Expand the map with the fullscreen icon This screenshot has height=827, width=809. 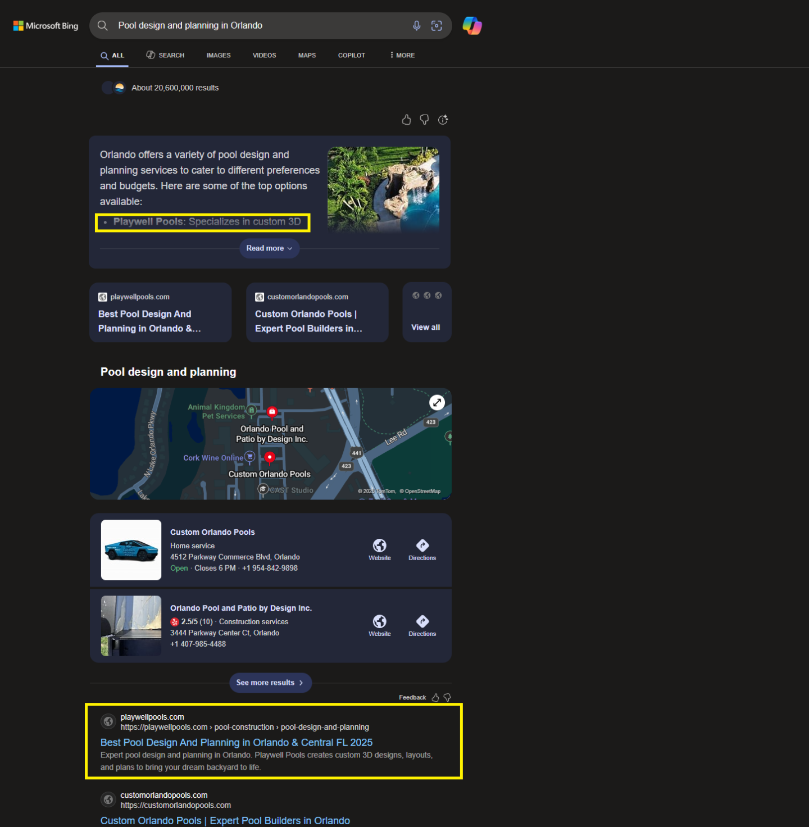click(x=437, y=402)
